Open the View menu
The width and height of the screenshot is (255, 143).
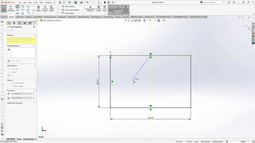click(x=30, y=2)
